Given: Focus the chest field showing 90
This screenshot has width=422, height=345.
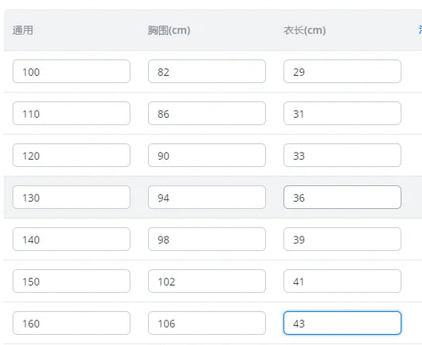Looking at the screenshot, I should pos(207,155).
